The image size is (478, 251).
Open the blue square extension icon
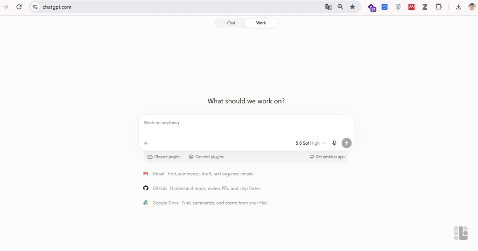point(385,7)
